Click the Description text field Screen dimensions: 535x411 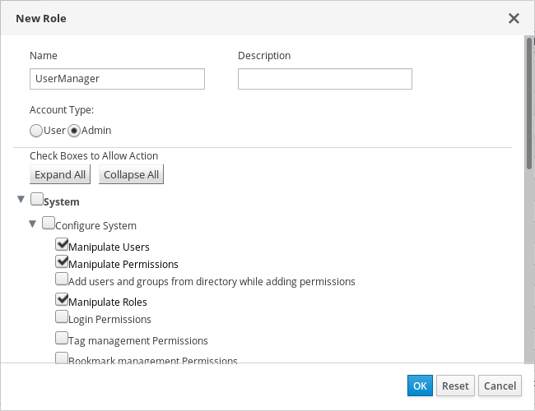(x=324, y=78)
